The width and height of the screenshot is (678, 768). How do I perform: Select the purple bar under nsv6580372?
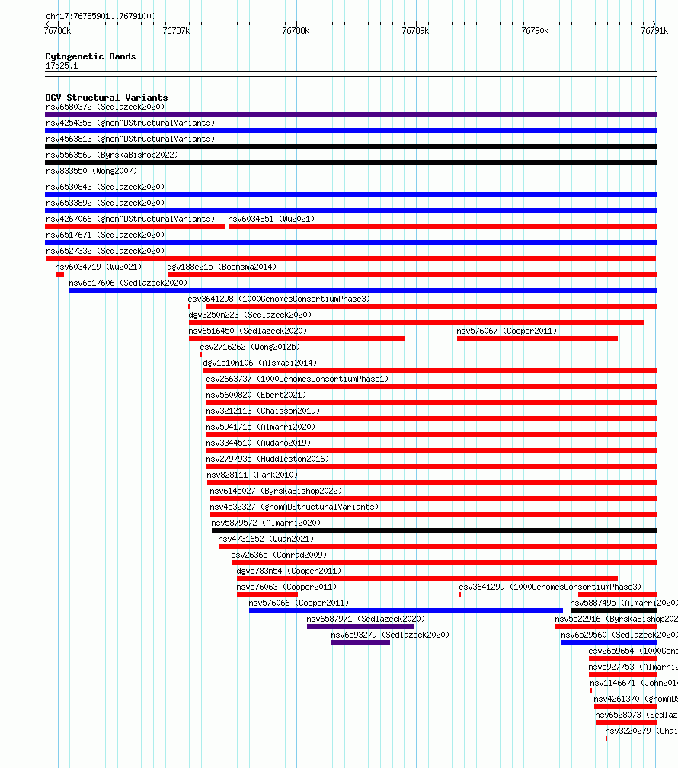click(350, 114)
